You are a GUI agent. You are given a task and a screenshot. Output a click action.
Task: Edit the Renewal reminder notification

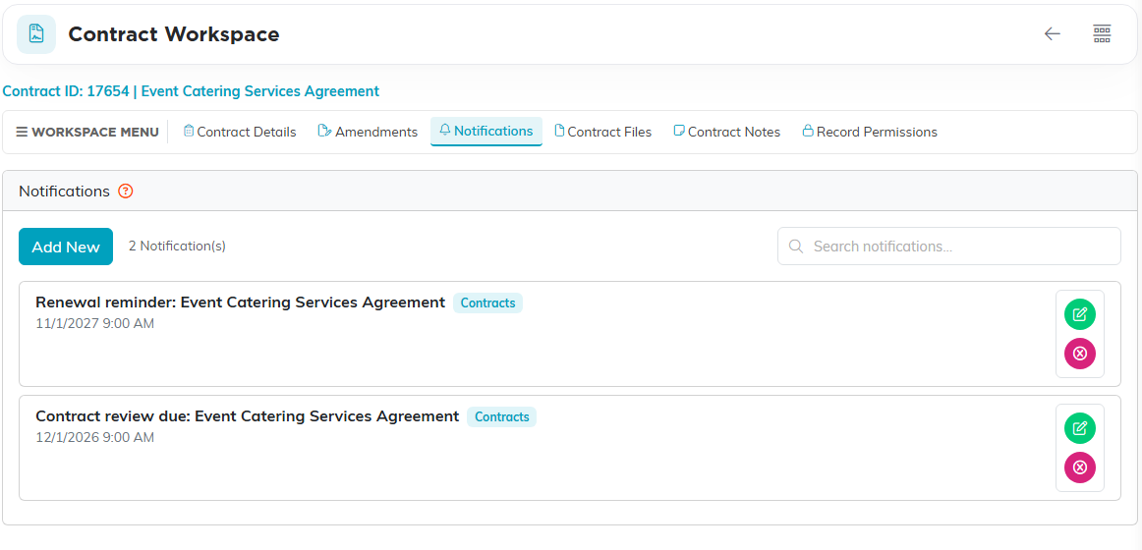pos(1080,314)
